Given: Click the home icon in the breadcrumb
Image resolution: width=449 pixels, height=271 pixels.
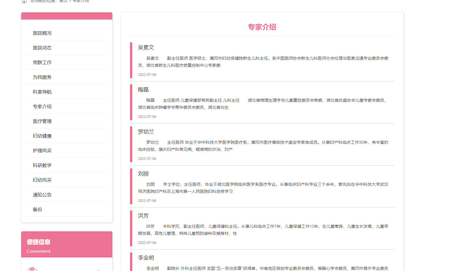Looking at the screenshot, I should coord(24,1).
